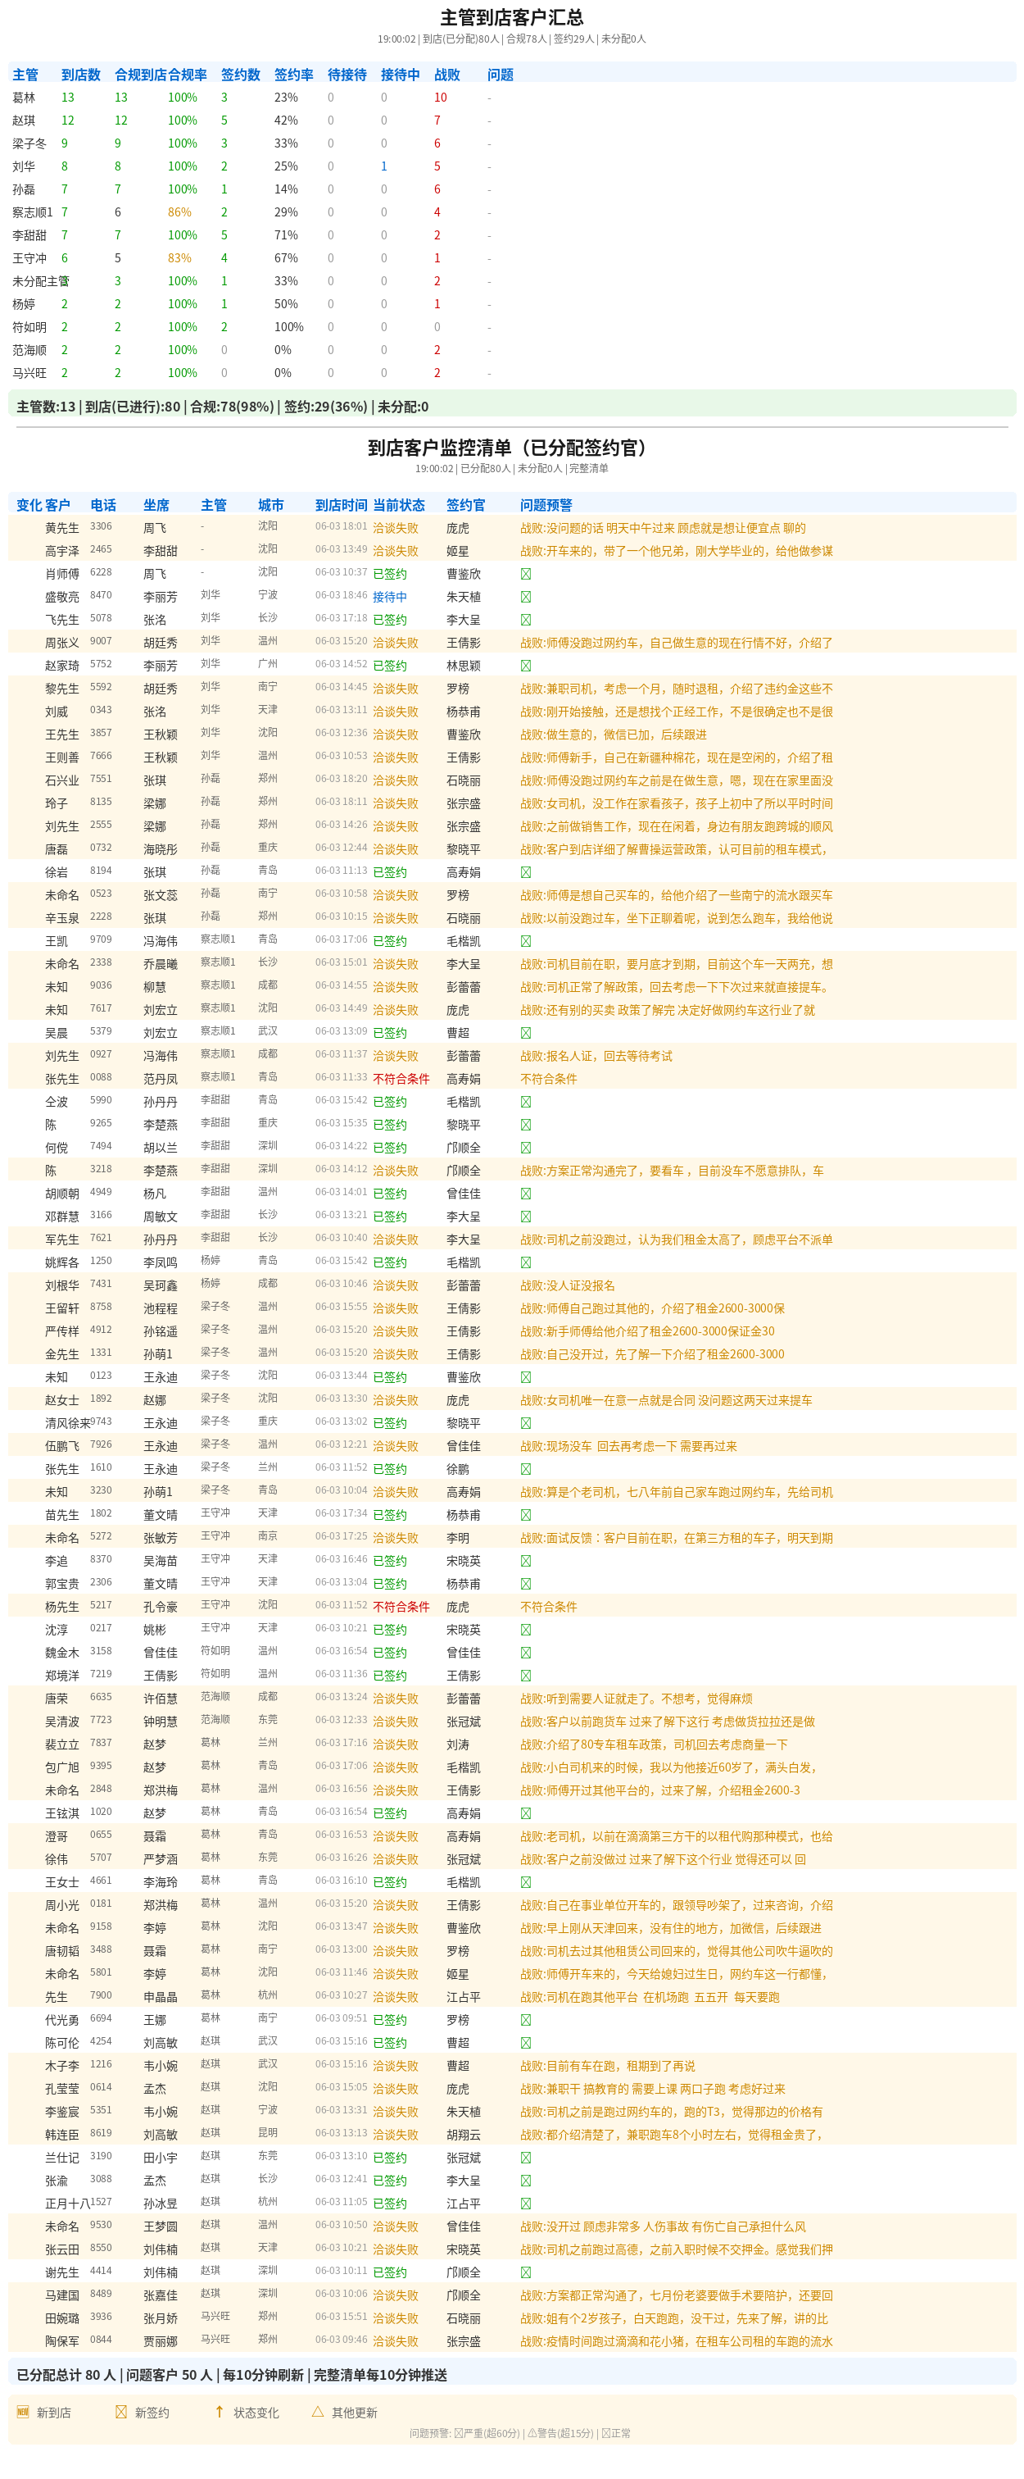Screen dimensions: 1024x2479
Task: Click the failure note in 高宇泽 row
Action: click(677, 552)
